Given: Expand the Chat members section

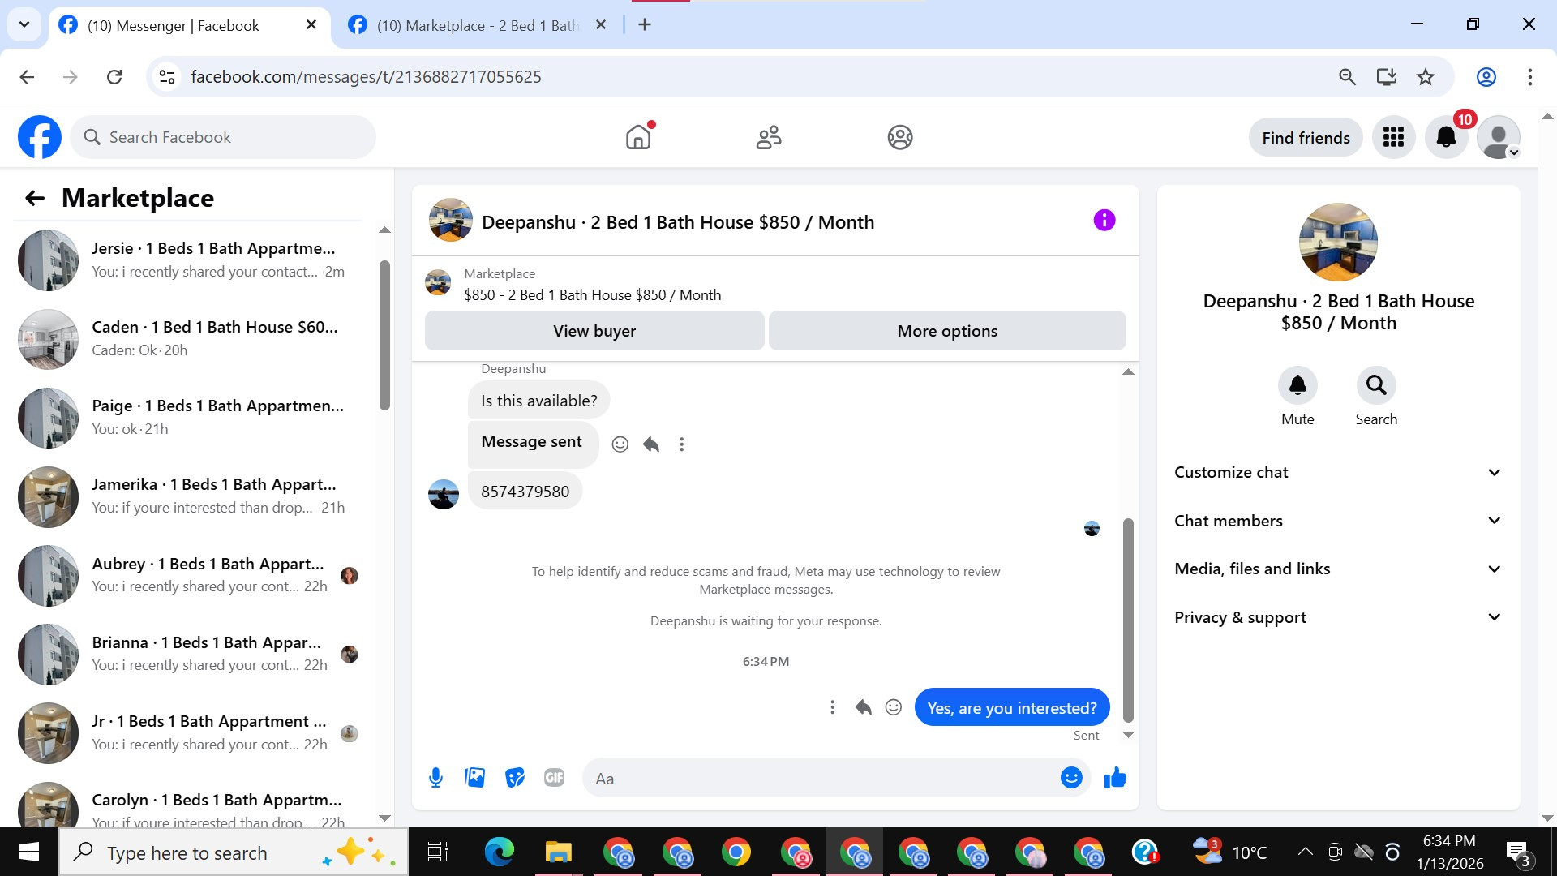Looking at the screenshot, I should point(1337,521).
